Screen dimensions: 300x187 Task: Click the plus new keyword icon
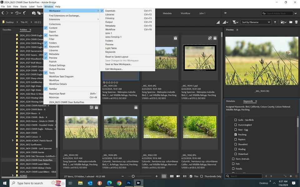tap(291, 176)
